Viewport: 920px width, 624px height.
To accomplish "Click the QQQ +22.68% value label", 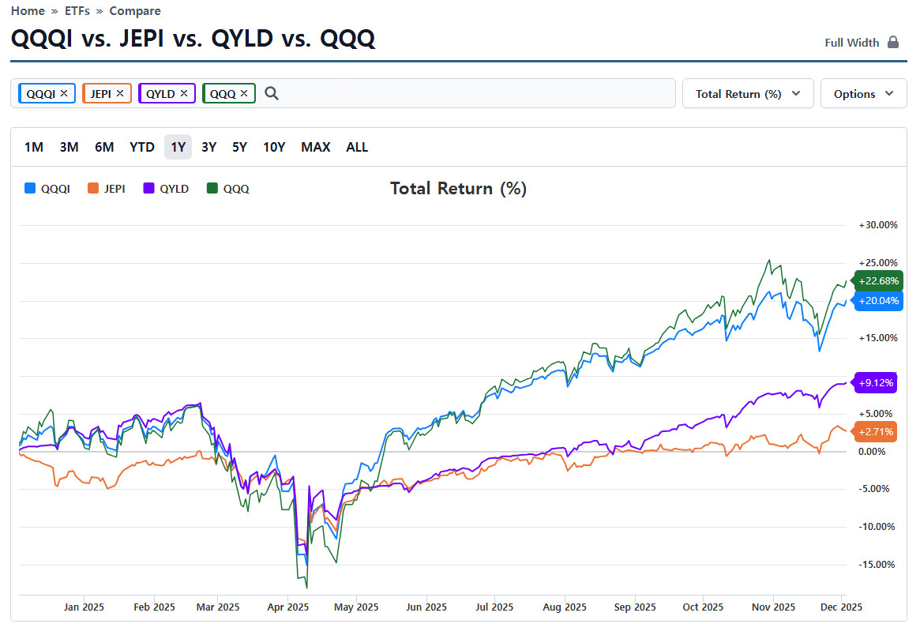I will coord(878,281).
